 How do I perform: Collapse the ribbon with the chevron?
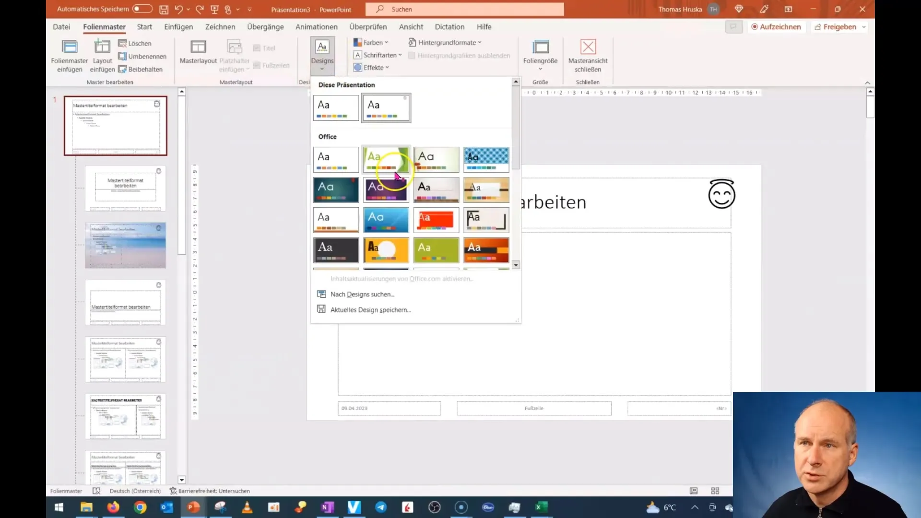[867, 82]
